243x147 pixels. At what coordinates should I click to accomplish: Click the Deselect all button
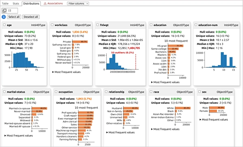click(x=31, y=17)
